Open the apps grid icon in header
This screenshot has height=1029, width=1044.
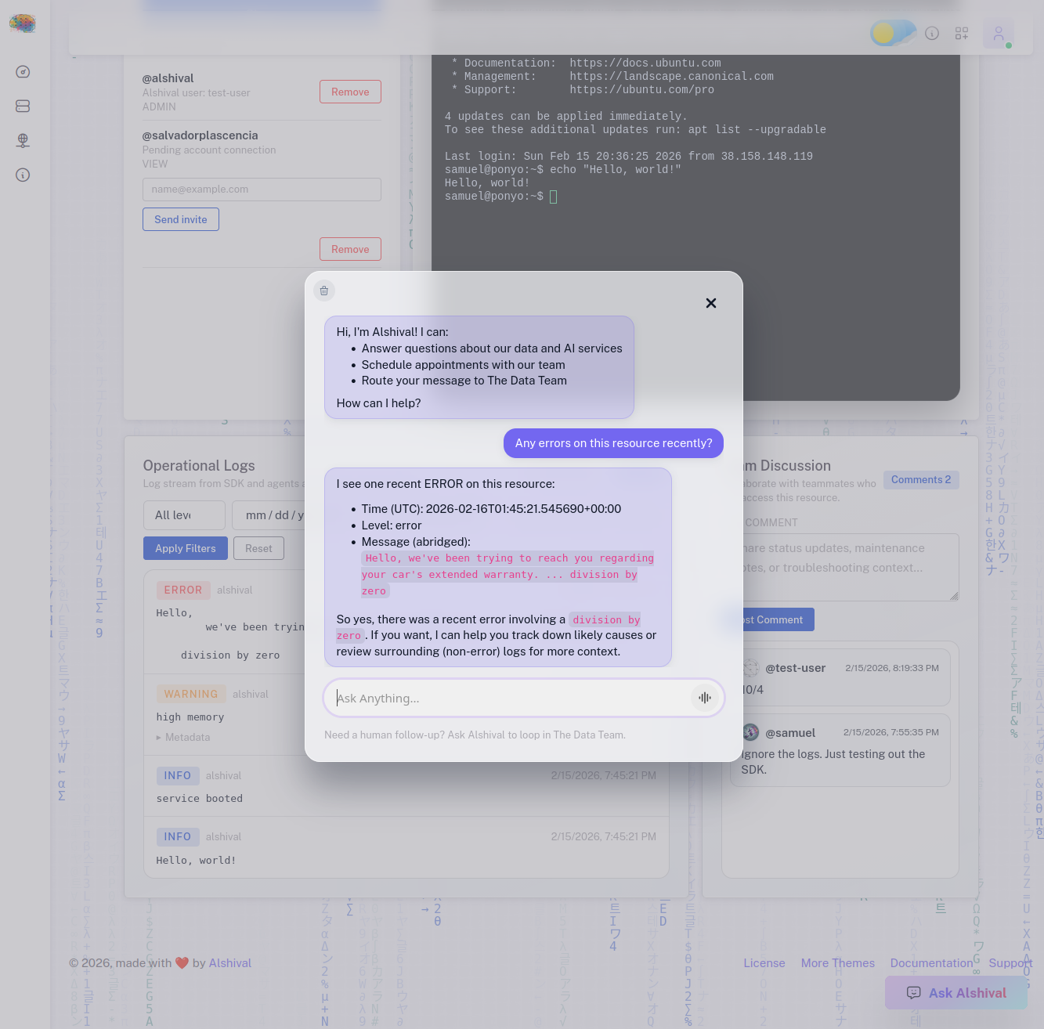click(x=962, y=34)
